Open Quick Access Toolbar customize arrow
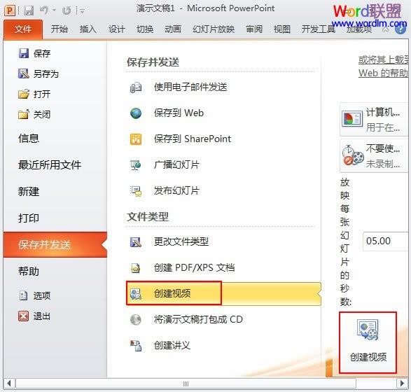The image size is (411, 392). coord(82,10)
